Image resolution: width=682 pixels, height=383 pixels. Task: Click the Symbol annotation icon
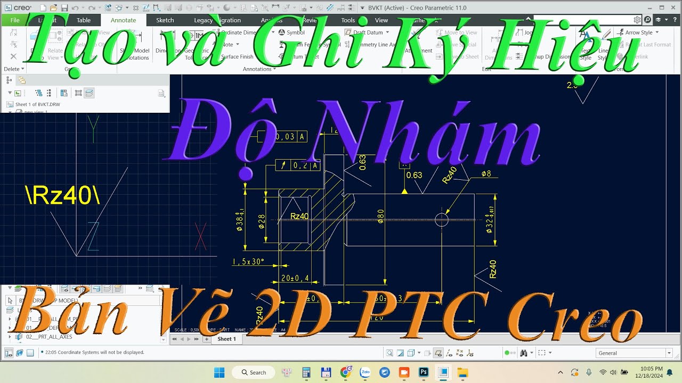coord(282,32)
